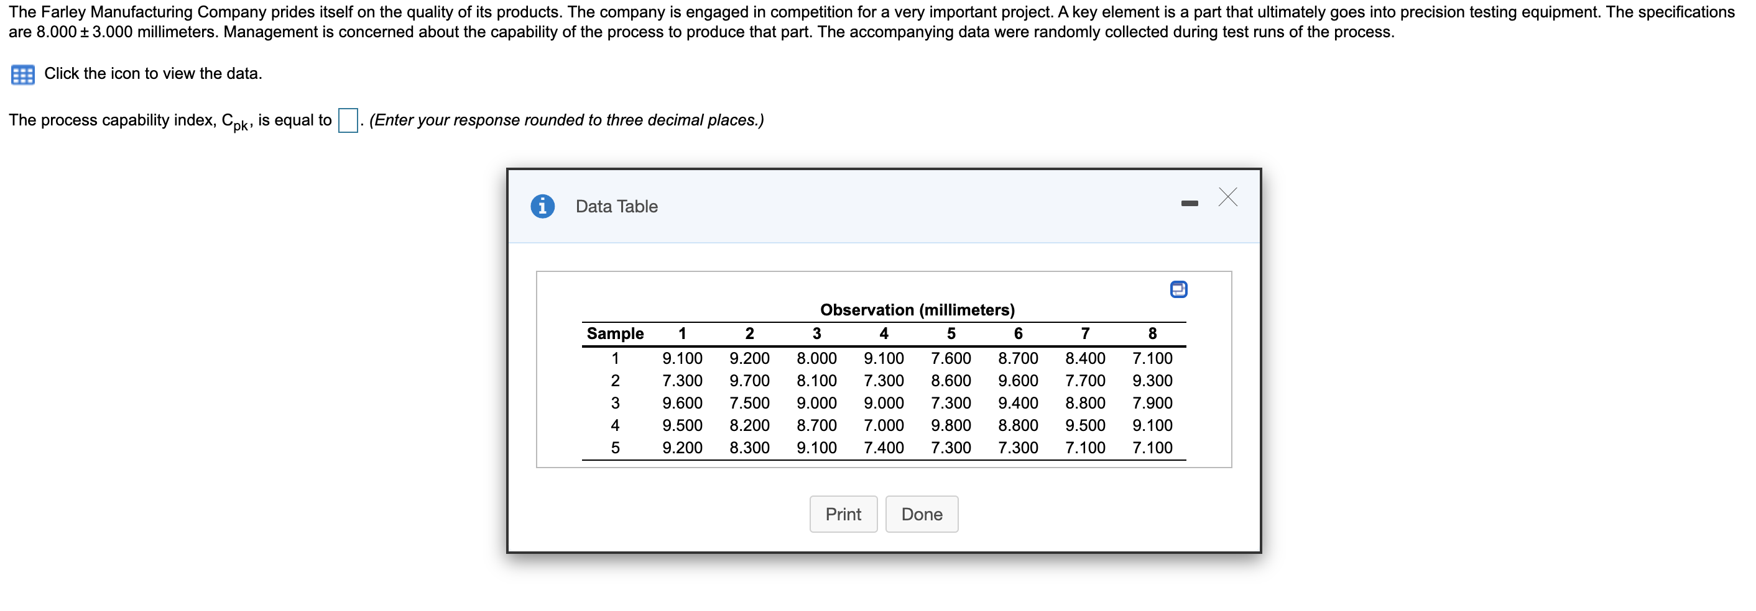Select the 8.100 value in sample row 2
The width and height of the screenshot is (1756, 611).
pyautogui.click(x=816, y=381)
